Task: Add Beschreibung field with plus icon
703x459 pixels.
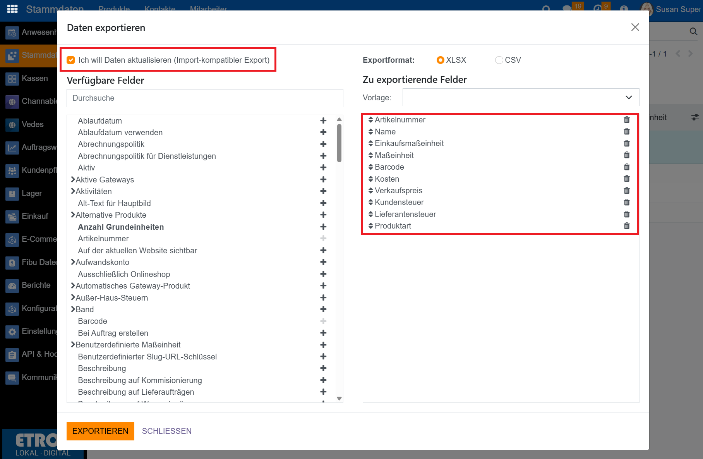Action: click(x=323, y=368)
